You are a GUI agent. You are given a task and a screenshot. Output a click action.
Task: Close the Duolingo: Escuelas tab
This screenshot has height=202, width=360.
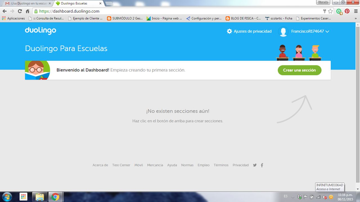point(100,3)
